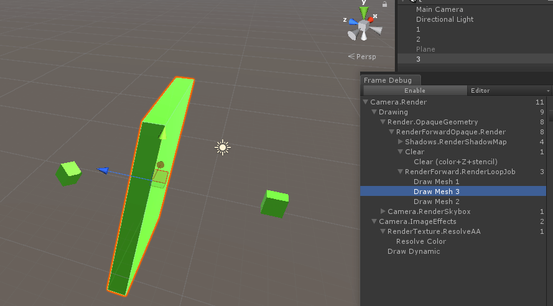Collapse the Camera.ImageEffects node

[x=374, y=221]
